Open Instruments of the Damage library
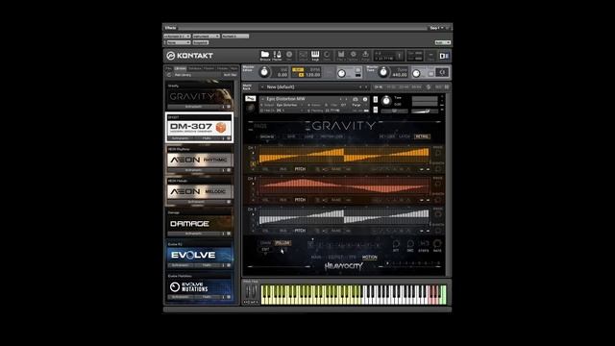The width and height of the screenshot is (615, 346). [193, 234]
